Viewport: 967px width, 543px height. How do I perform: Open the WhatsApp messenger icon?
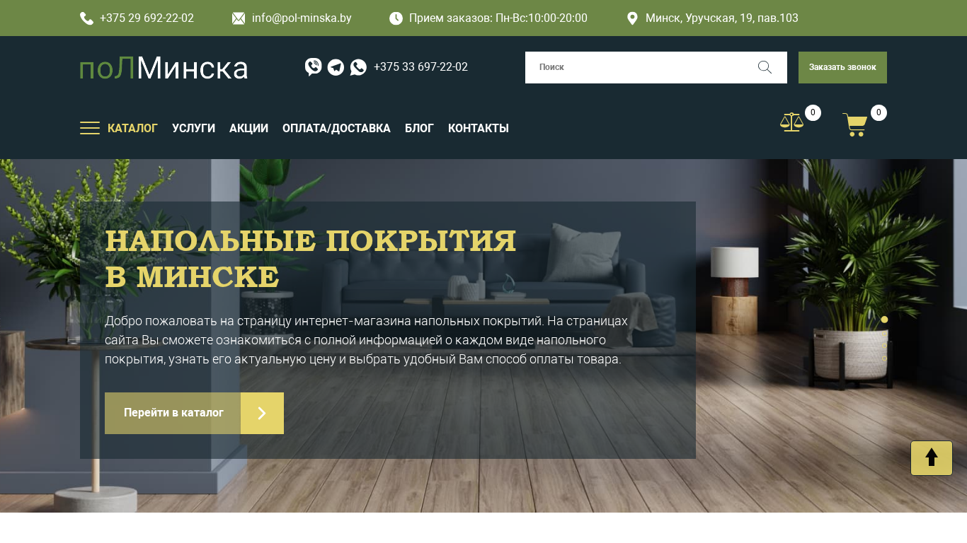point(358,67)
